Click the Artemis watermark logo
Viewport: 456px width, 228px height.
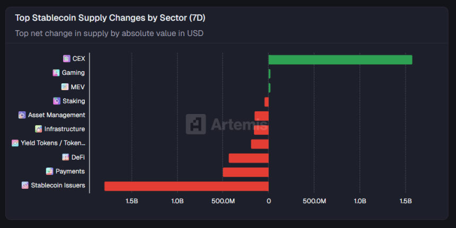coord(196,124)
